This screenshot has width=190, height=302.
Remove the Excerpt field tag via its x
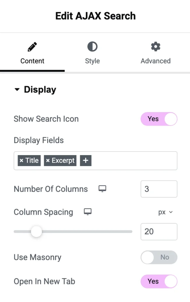coord(48,161)
